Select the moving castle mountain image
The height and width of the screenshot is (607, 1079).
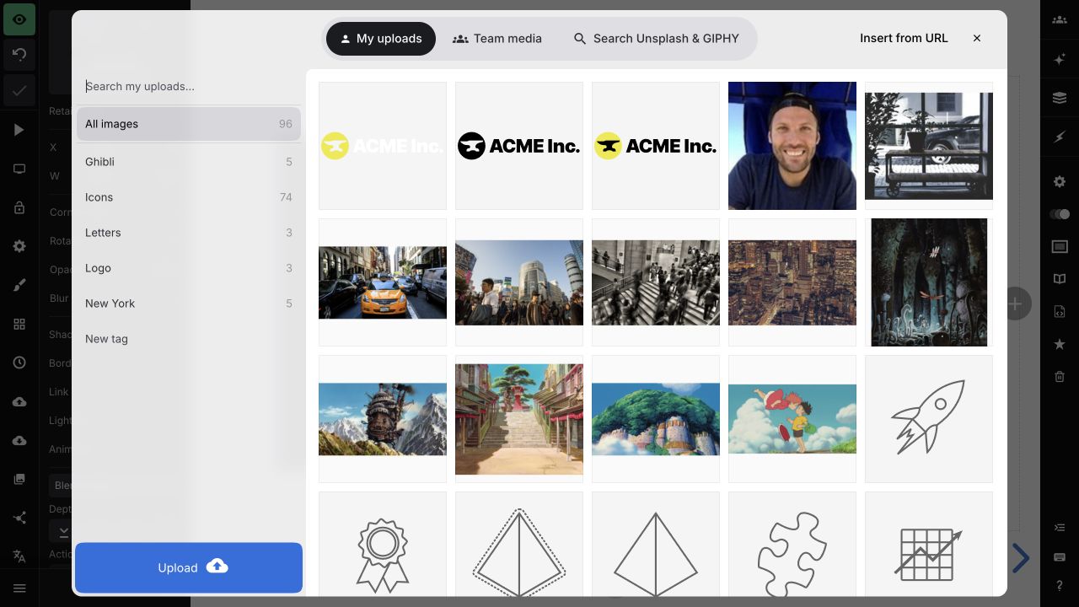(x=383, y=419)
